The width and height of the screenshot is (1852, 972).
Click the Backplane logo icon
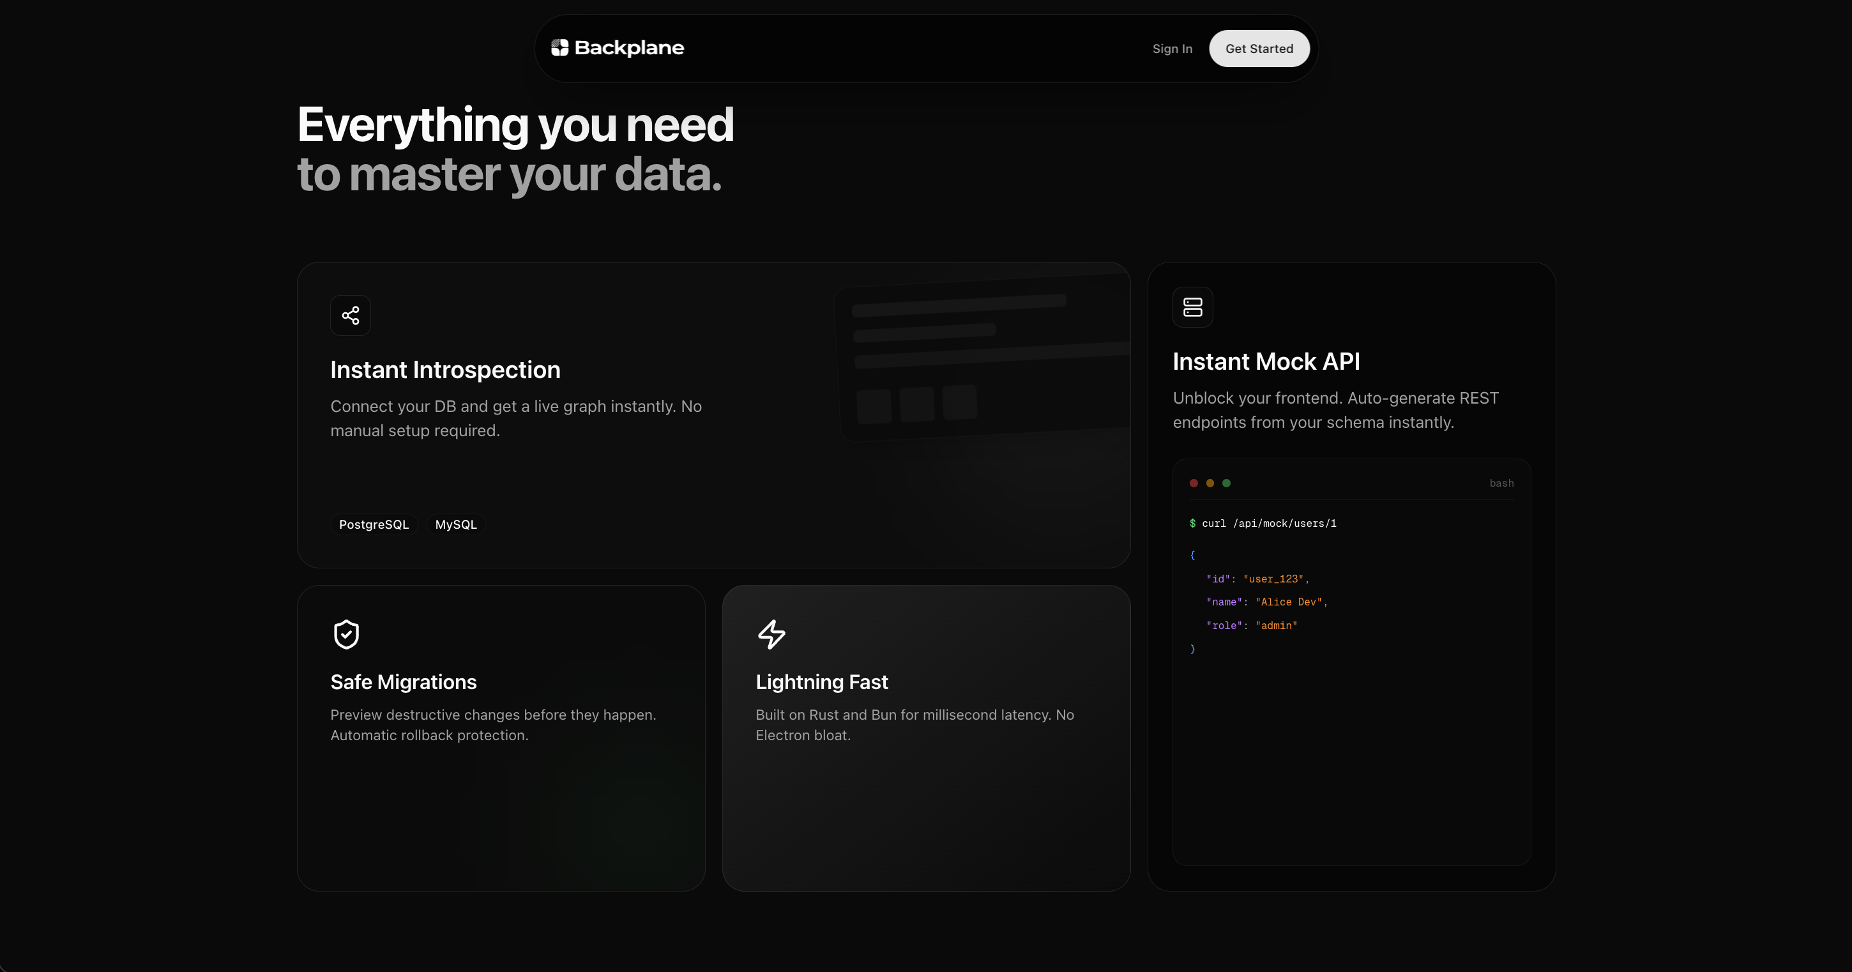559,47
